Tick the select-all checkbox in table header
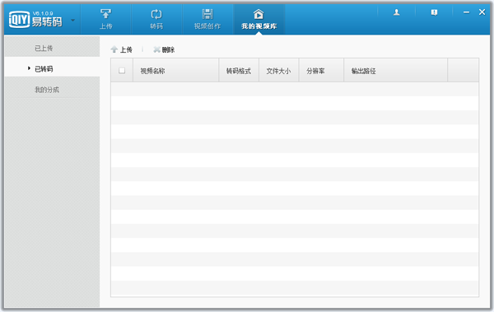 coord(122,71)
